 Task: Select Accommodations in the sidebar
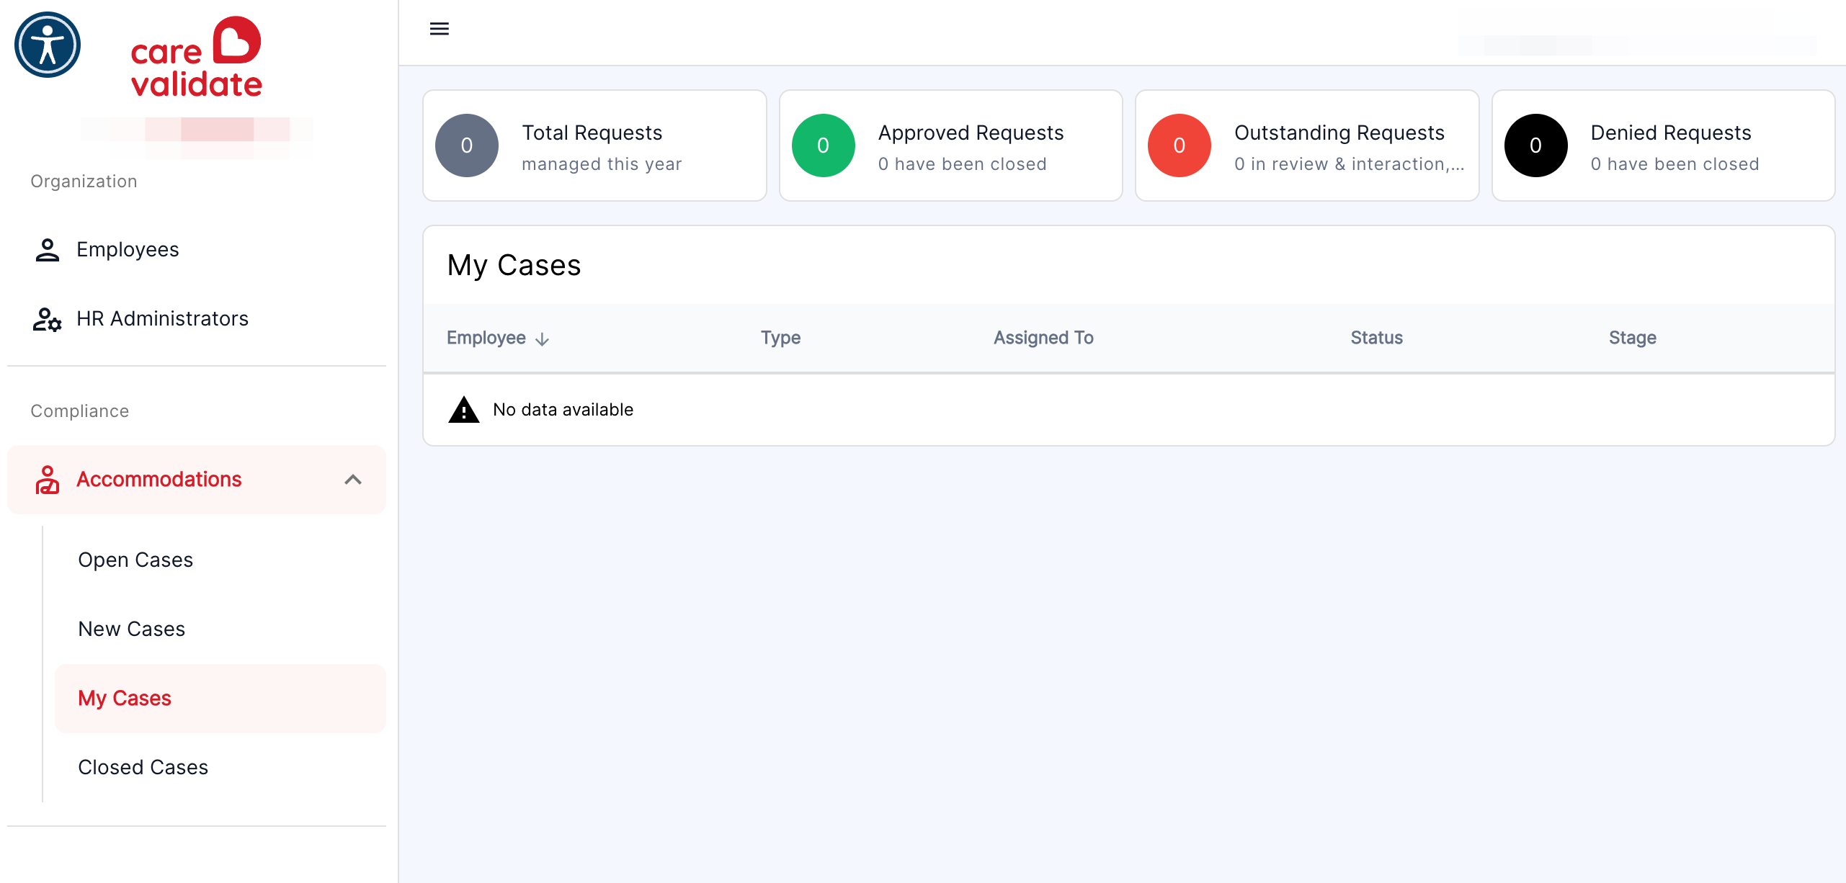197,480
